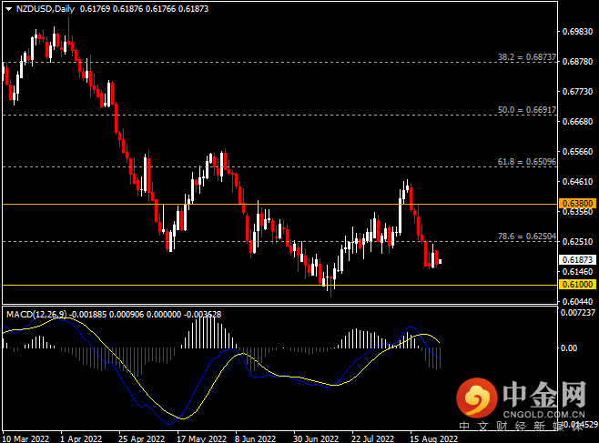Select the orange 0.63800 price tag
599x443 pixels.
click(577, 204)
